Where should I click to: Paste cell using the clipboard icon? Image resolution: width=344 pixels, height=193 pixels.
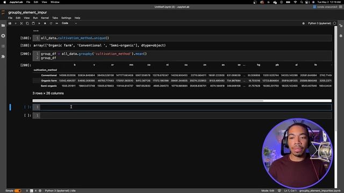pyautogui.click(x=33, y=24)
